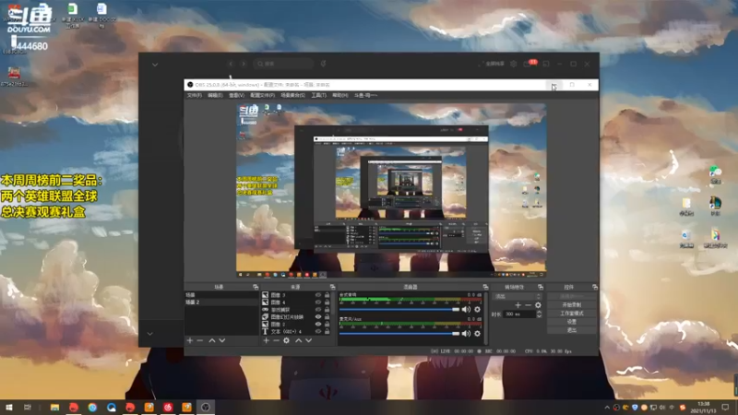Open the 查看(V) menu
The height and width of the screenshot is (415, 738).
pyautogui.click(x=236, y=95)
